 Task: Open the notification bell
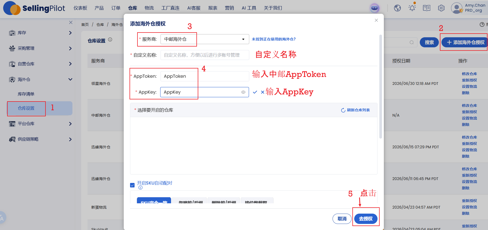[x=412, y=8]
